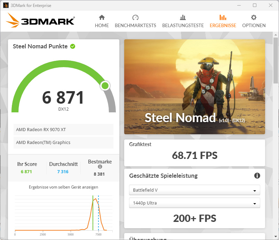Click Ergebnisse vom selben Gerät anzeigen
Screen dimensions: 279x240
pyautogui.click(x=64, y=187)
